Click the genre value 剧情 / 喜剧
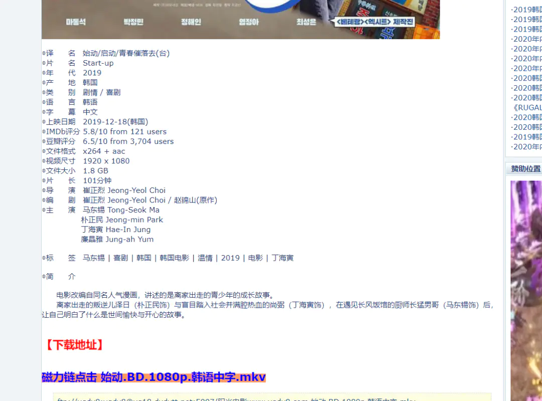Screen dimensions: 542x401 (101, 93)
